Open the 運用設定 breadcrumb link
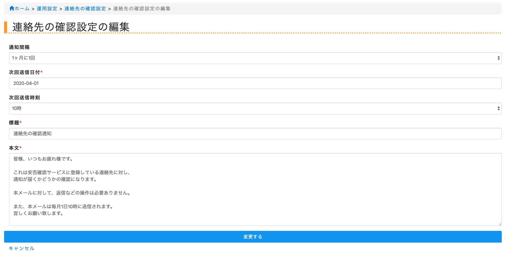 47,9
